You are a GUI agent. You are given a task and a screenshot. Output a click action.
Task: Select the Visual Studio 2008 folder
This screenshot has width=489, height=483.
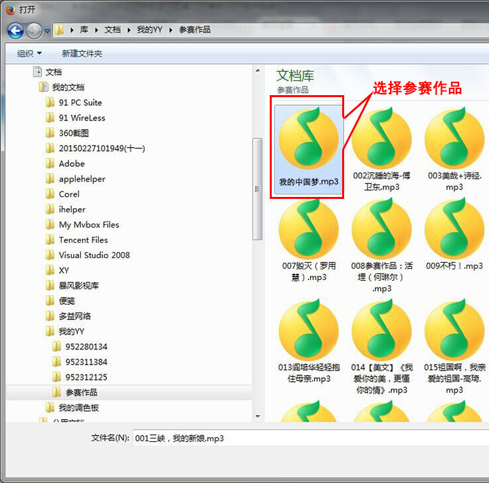[94, 255]
